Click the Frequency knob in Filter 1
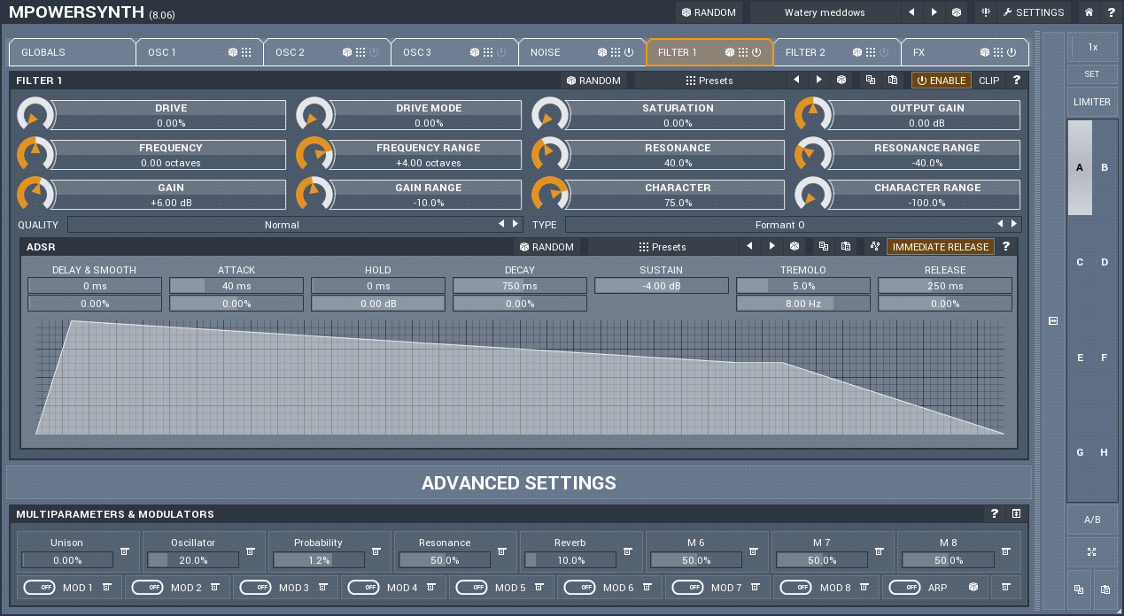The height and width of the screenshot is (616, 1124). point(35,154)
